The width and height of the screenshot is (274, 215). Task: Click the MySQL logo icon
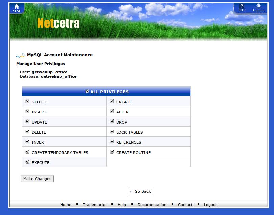21,55
